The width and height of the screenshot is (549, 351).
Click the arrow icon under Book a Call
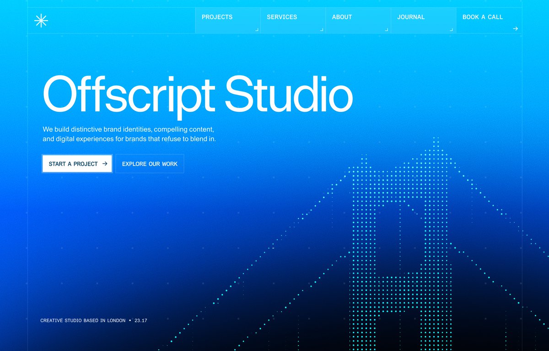515,28
